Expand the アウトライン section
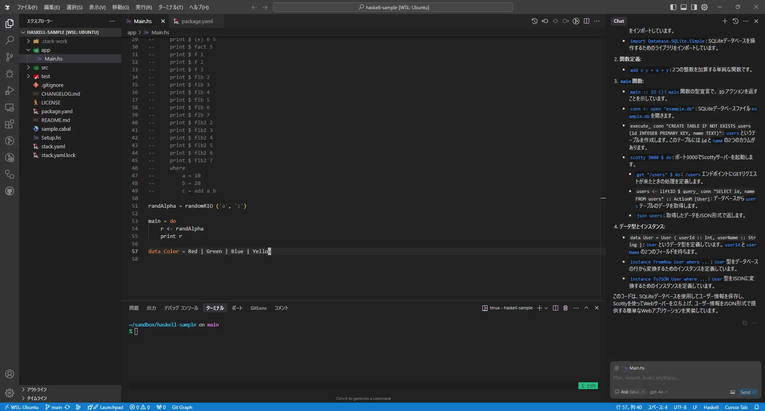The width and height of the screenshot is (765, 411). pos(37,389)
